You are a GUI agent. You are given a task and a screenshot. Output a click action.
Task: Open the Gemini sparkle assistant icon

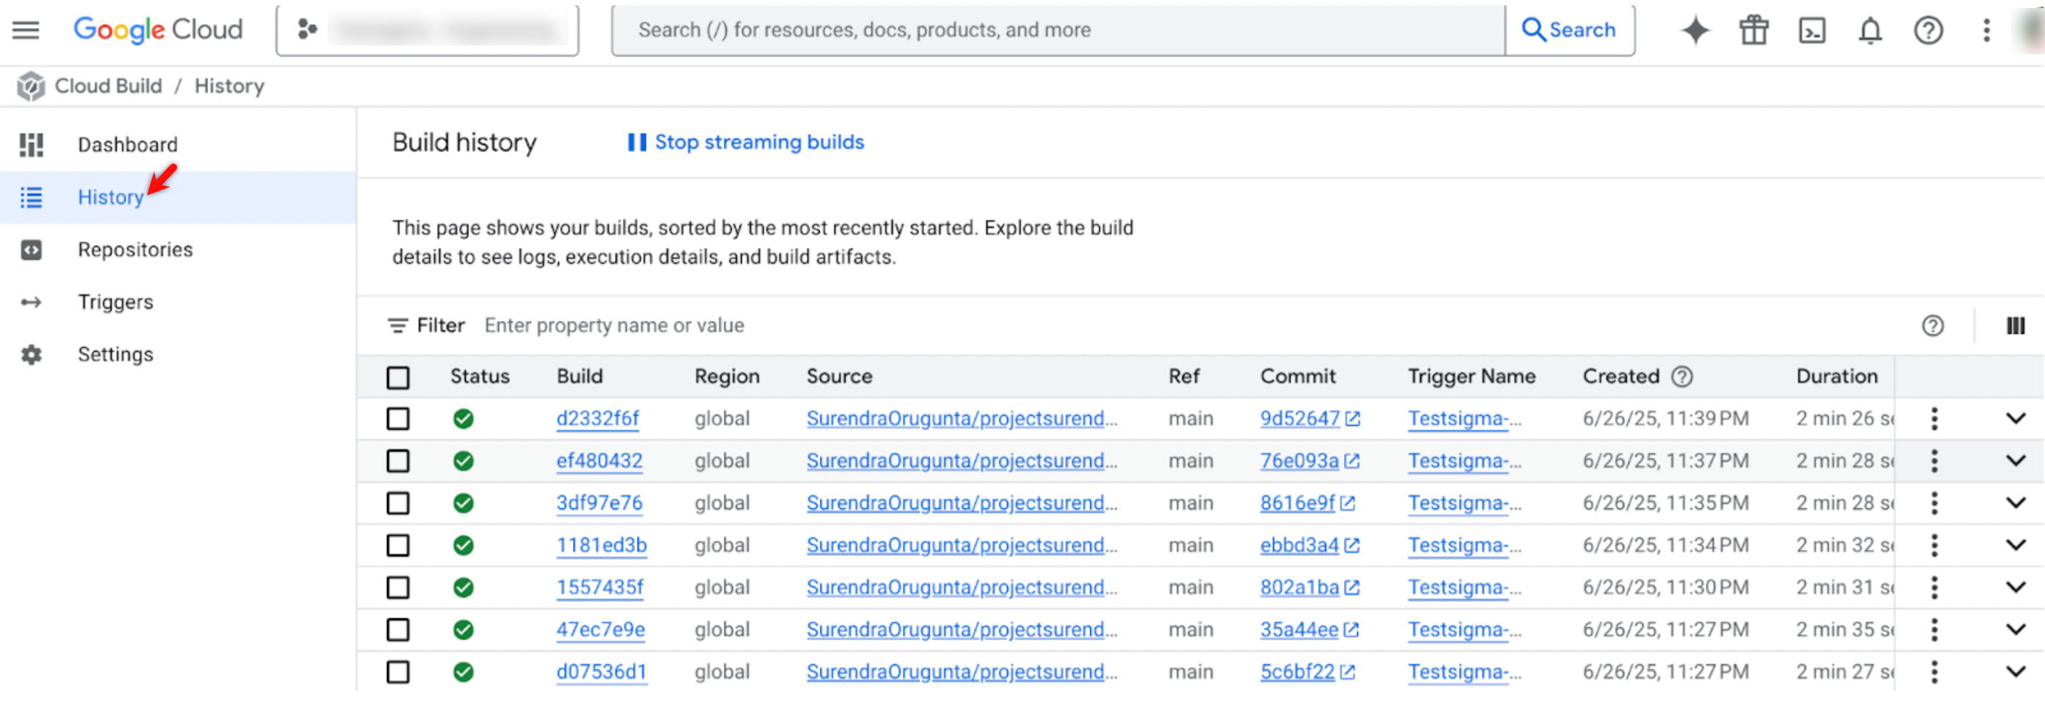1695,31
